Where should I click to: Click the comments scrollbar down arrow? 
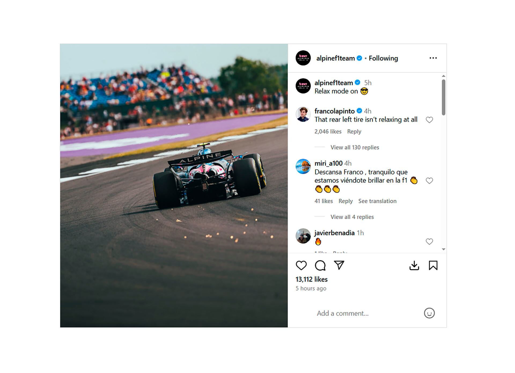point(443,249)
